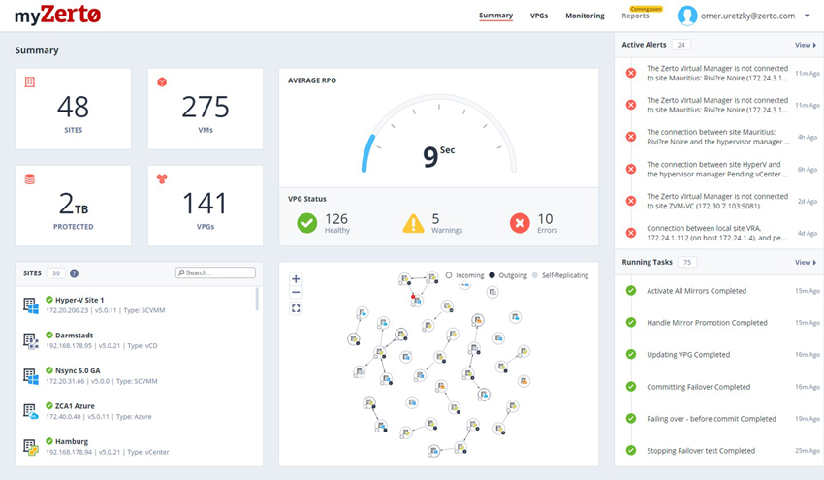The image size is (824, 480).
Task: Click the Sites list scrollbar
Action: click(x=257, y=299)
